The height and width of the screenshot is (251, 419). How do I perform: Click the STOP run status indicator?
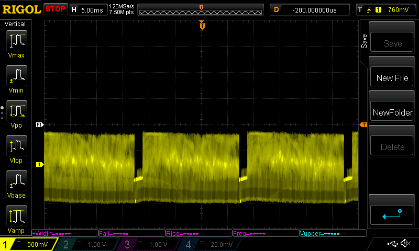coord(56,9)
